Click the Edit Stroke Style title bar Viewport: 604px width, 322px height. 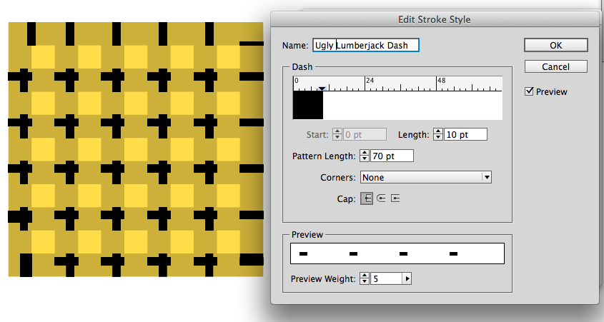point(435,19)
